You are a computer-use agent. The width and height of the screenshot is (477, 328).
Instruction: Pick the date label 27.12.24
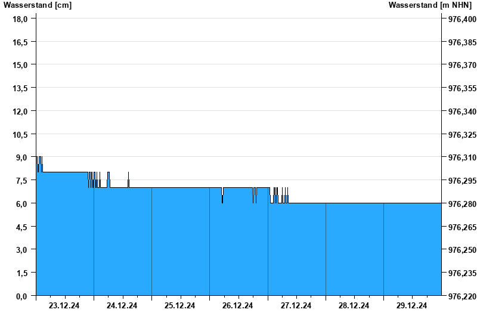[296, 305]
